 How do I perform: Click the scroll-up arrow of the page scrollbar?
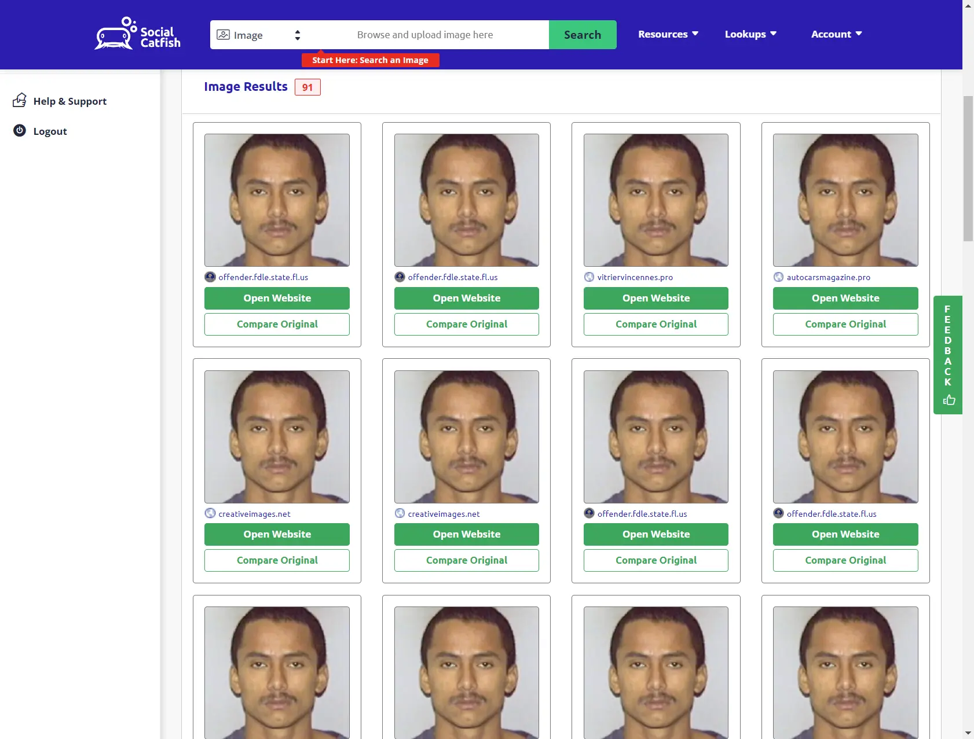(x=968, y=5)
